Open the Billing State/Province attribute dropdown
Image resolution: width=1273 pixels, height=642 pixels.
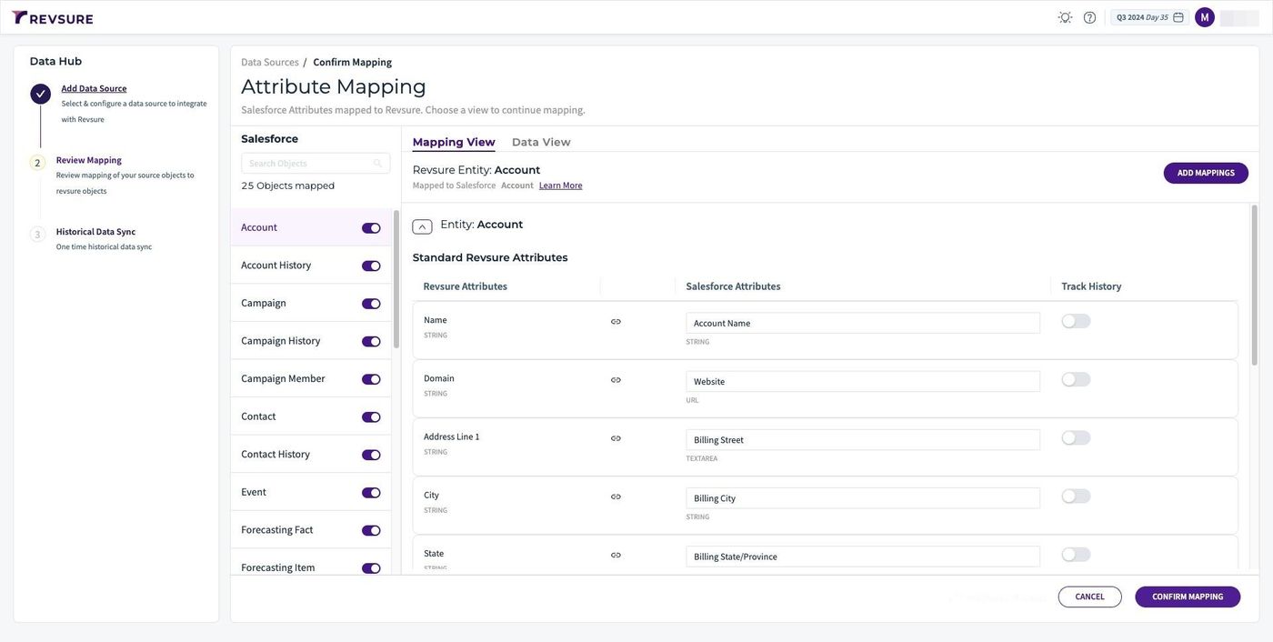tap(863, 556)
